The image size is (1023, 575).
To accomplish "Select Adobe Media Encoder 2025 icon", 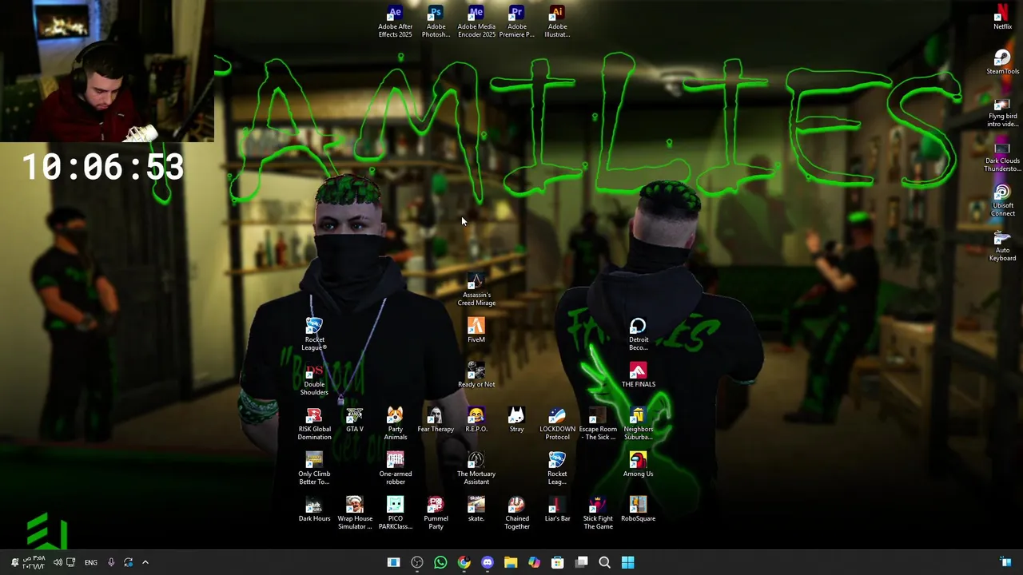I will tap(476, 22).
